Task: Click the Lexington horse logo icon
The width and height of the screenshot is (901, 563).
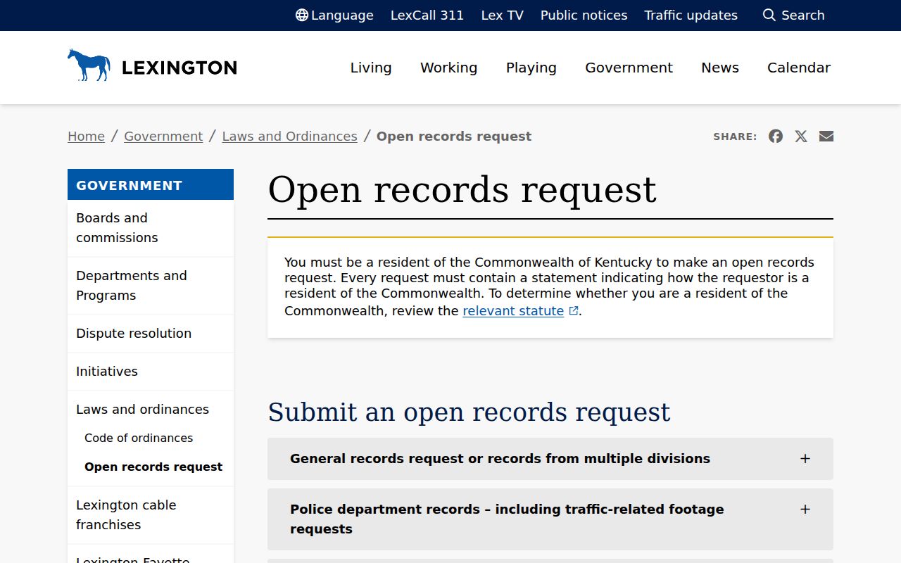Action: tap(89, 65)
